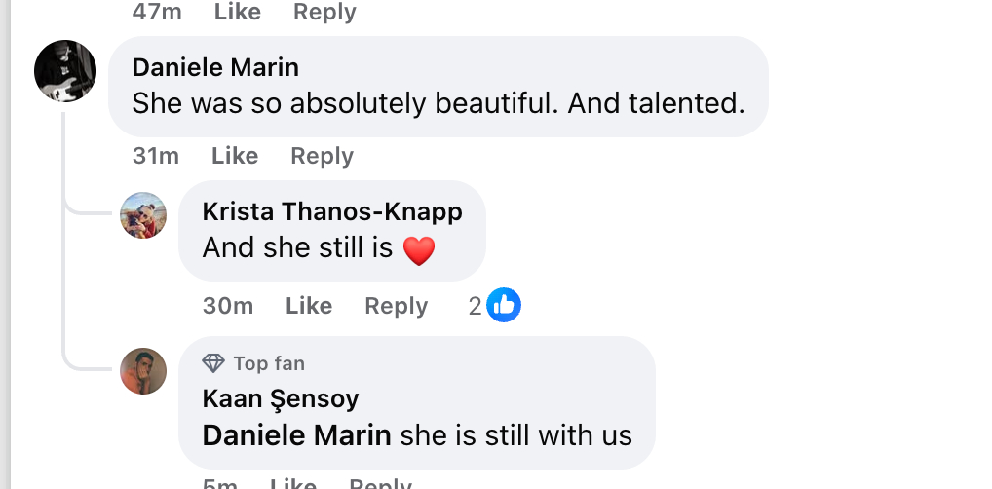Click the 31m timestamp on Daniele's comment
The width and height of the screenshot is (992, 489).
click(156, 156)
